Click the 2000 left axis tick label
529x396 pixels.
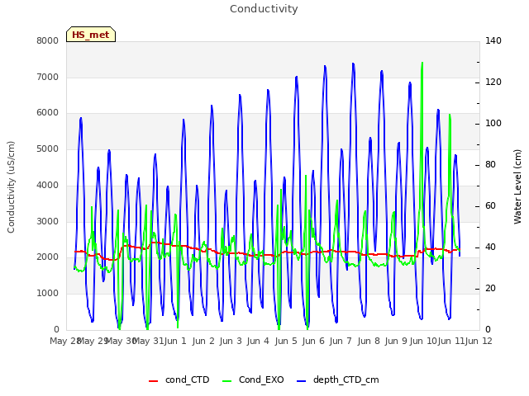pos(48,257)
